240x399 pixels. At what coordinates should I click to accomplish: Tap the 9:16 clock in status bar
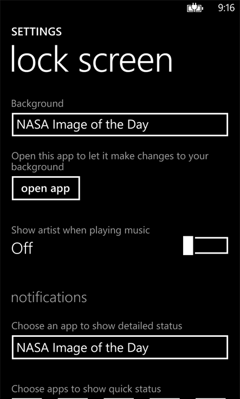pos(226,8)
